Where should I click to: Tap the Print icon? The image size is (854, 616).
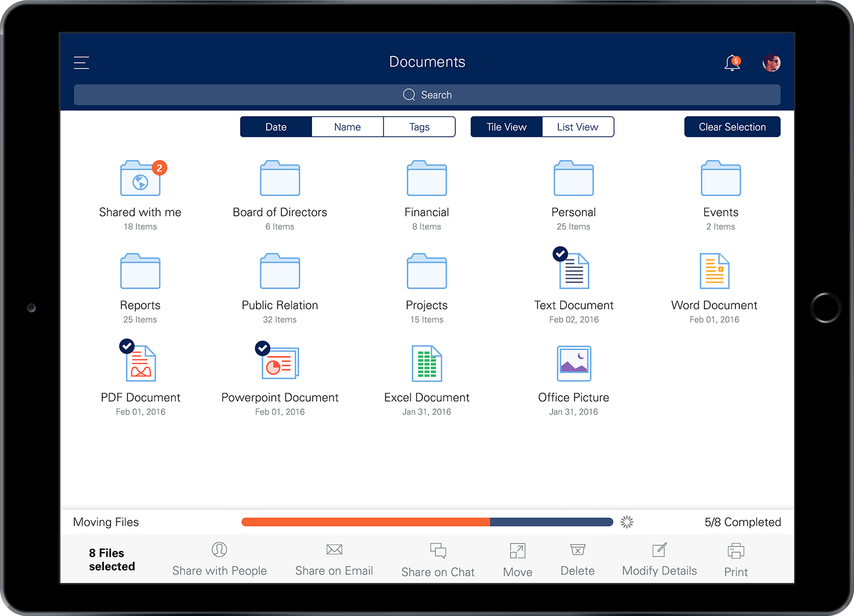[736, 551]
